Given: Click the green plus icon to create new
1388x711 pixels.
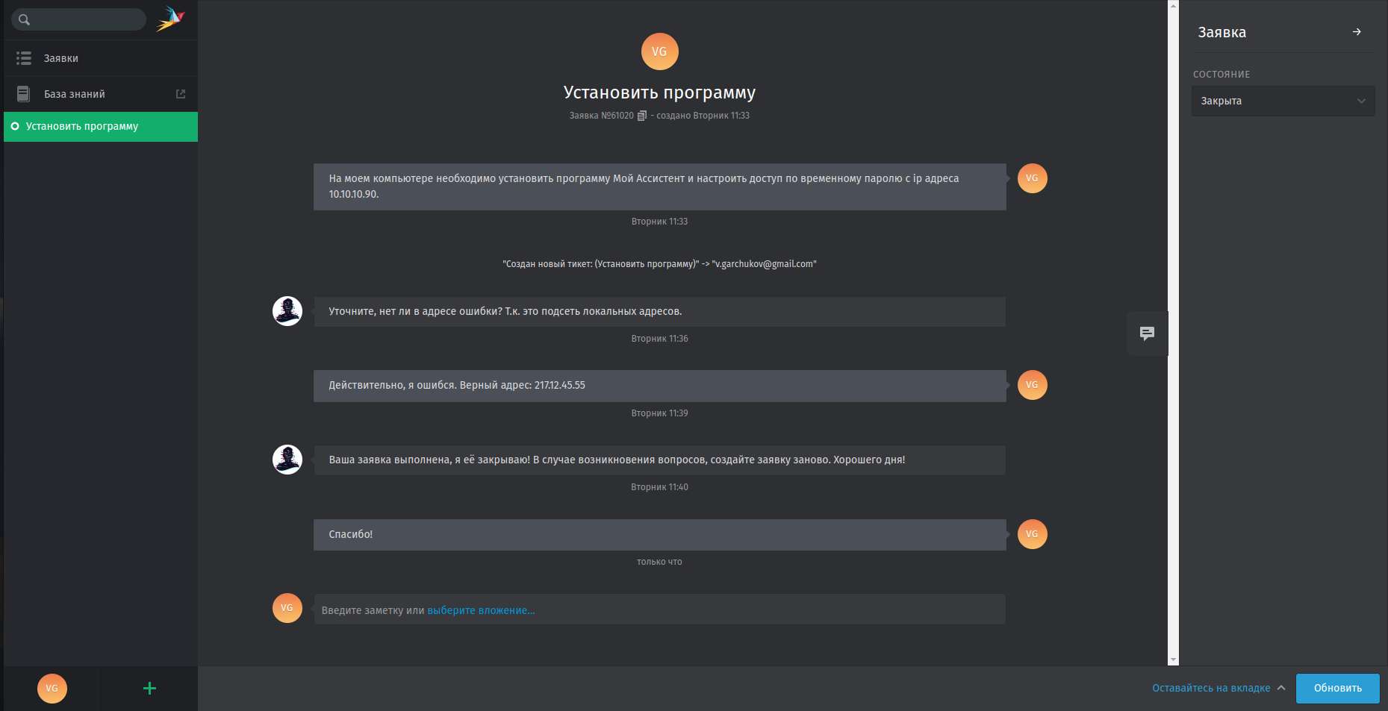Looking at the screenshot, I should coord(149,689).
